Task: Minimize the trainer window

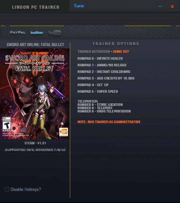Action: point(160,6)
